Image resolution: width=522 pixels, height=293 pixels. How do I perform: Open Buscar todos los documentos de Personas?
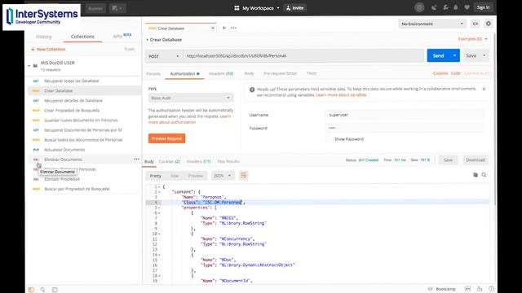pos(84,140)
